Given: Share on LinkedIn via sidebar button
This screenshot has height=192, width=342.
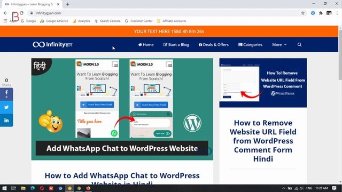Looking at the screenshot, I should pos(6,120).
